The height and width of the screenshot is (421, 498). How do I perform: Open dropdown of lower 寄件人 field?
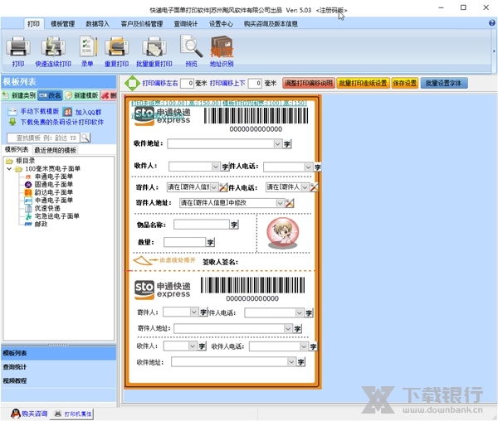[x=193, y=312]
